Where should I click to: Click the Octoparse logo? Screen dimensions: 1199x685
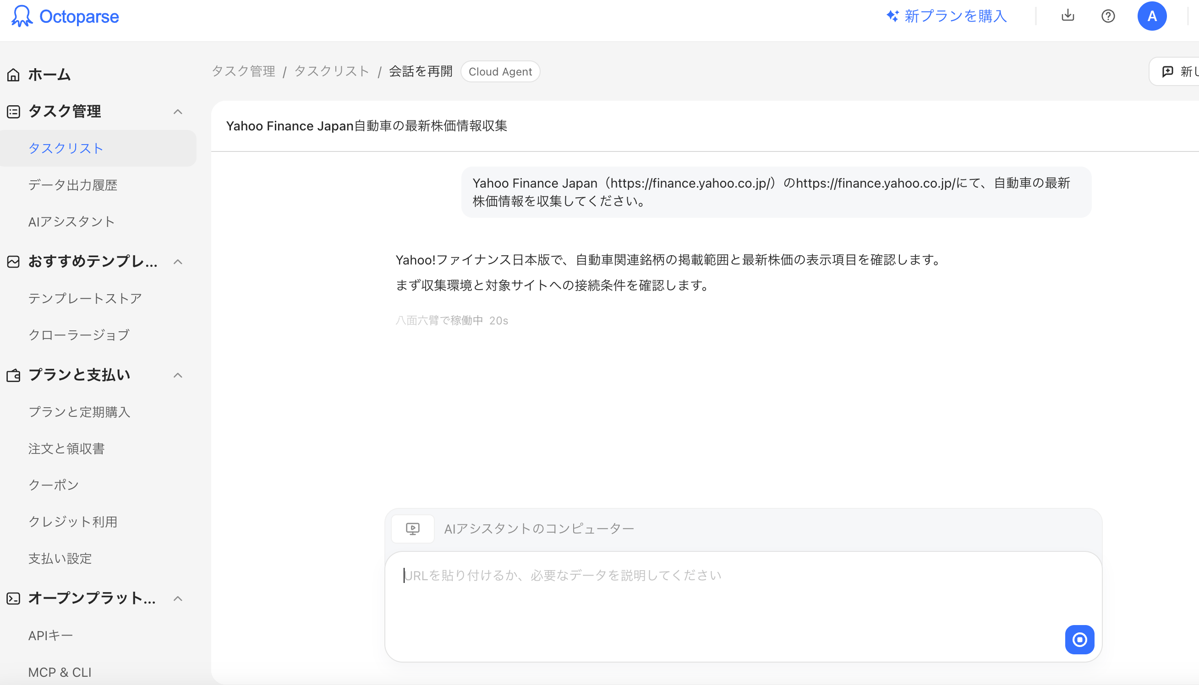click(65, 16)
